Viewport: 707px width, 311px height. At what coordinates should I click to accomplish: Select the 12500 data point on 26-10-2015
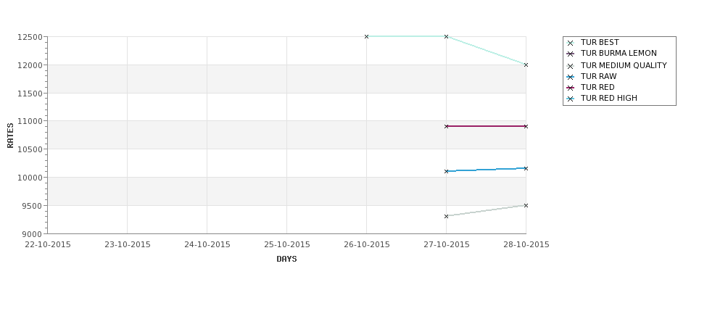(367, 36)
